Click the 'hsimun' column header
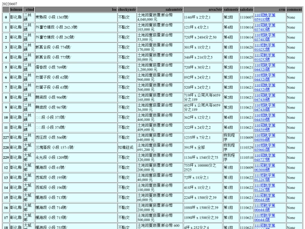The height and width of the screenshot is (229, 305). pos(16,10)
